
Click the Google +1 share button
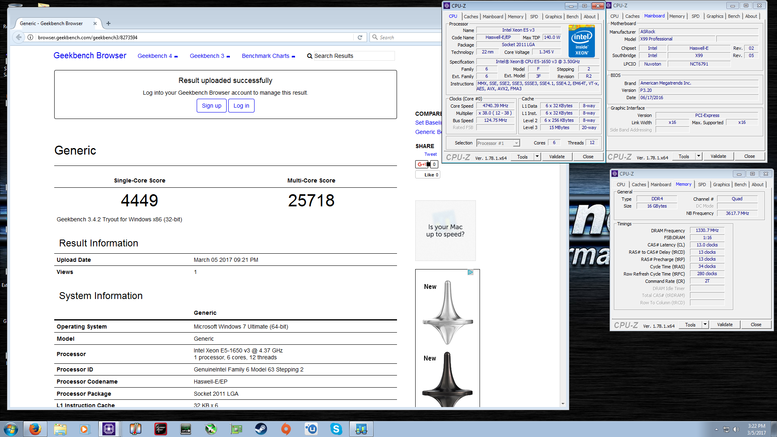(422, 164)
